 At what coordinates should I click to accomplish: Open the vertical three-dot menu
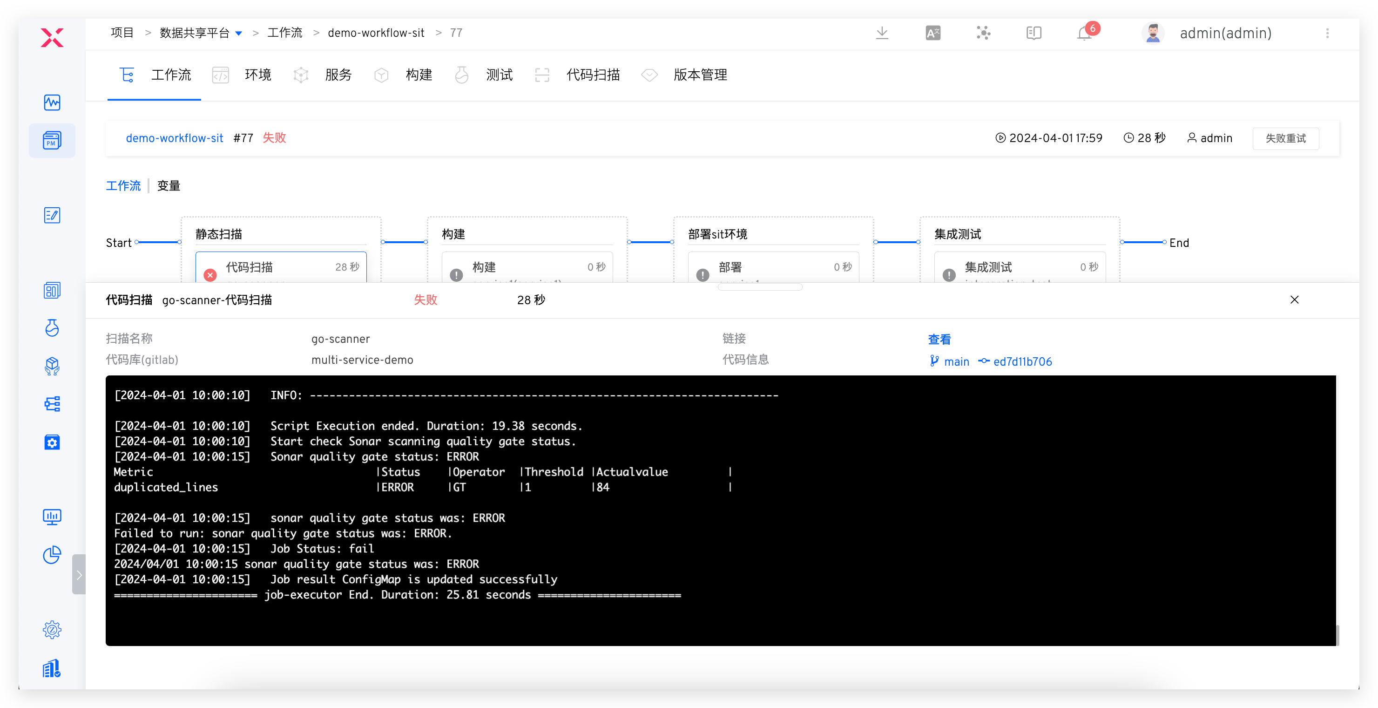click(x=1327, y=33)
